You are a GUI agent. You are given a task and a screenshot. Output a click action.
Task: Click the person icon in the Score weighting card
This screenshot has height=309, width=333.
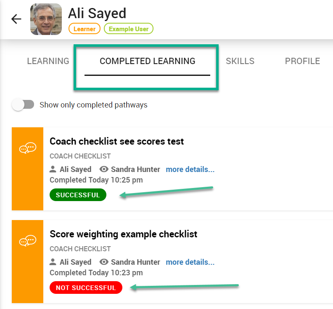tap(53, 262)
